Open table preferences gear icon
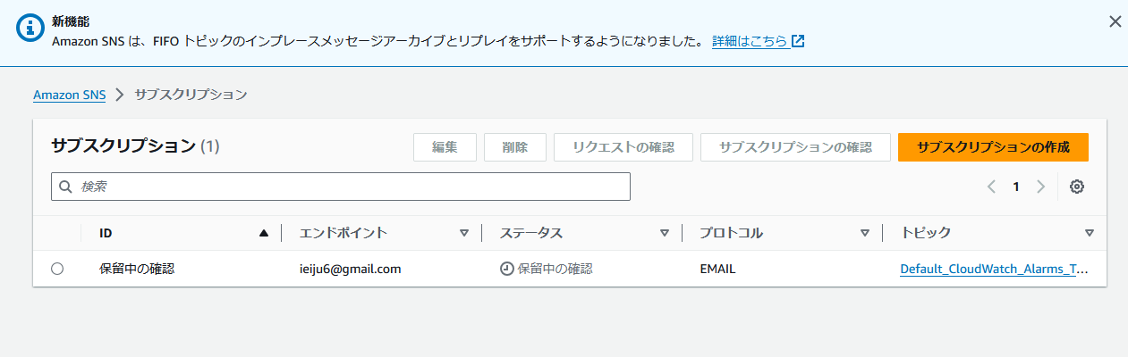 click(x=1077, y=187)
